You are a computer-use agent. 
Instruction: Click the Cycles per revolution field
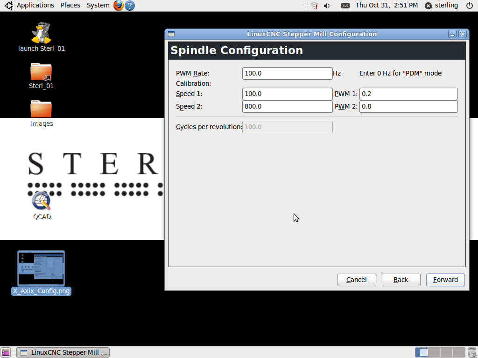point(287,127)
